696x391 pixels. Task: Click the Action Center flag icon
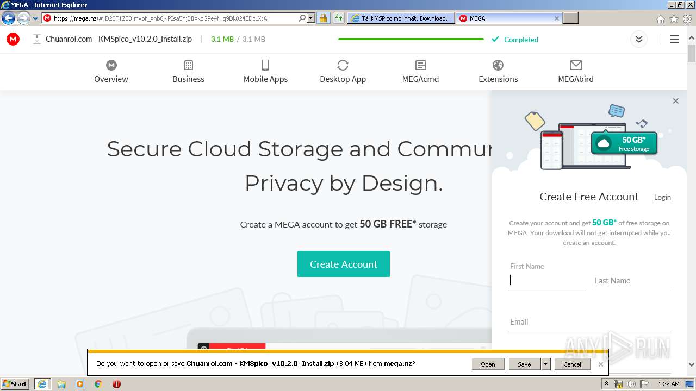tap(644, 384)
